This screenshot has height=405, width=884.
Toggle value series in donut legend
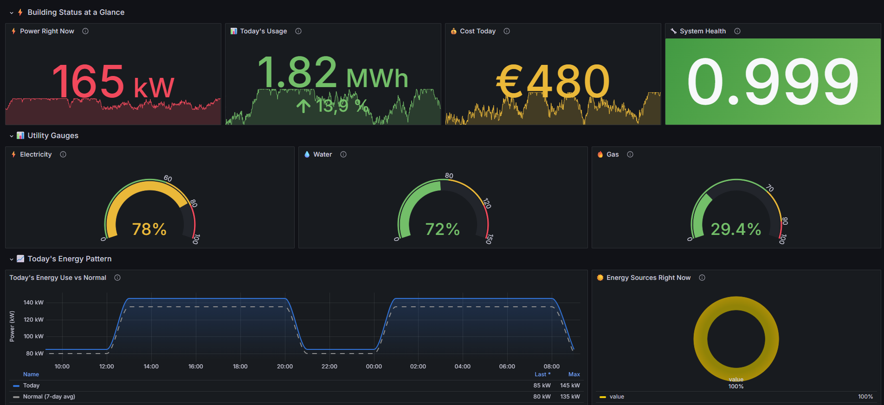[617, 397]
